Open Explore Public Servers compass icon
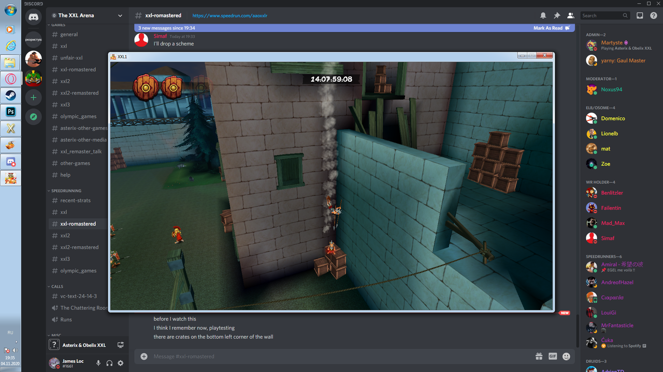The image size is (663, 372). pos(33,117)
